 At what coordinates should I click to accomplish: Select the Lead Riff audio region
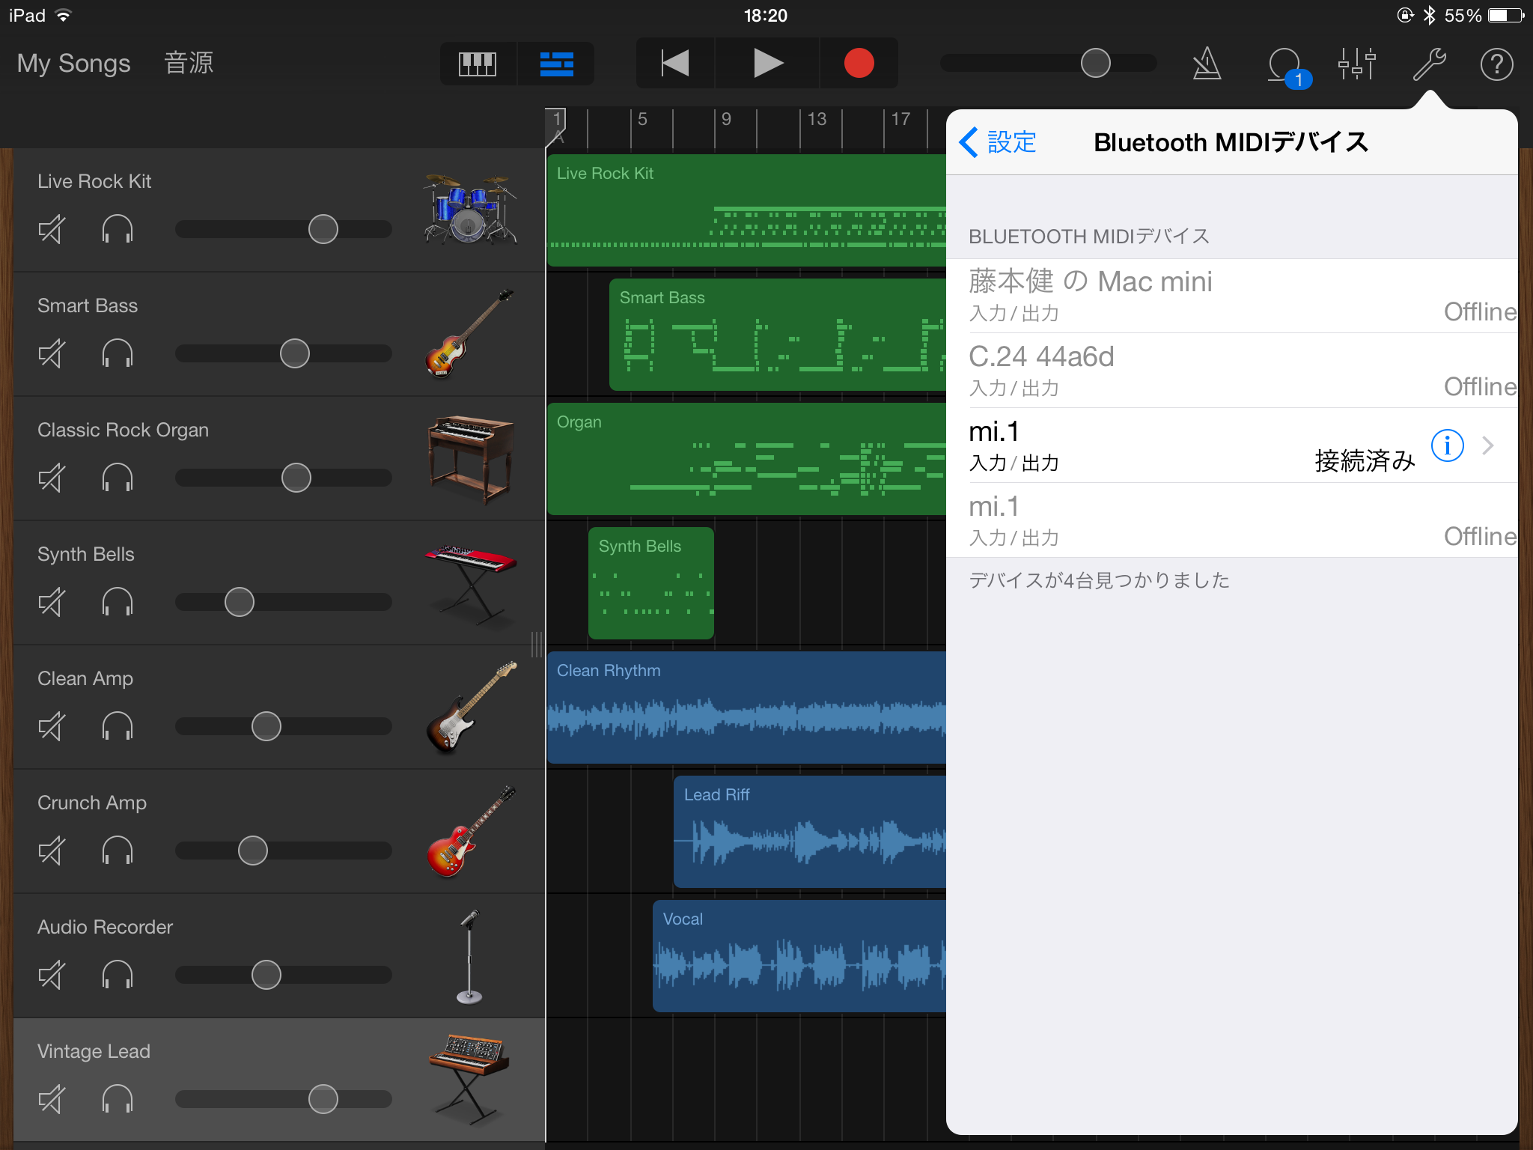(810, 832)
